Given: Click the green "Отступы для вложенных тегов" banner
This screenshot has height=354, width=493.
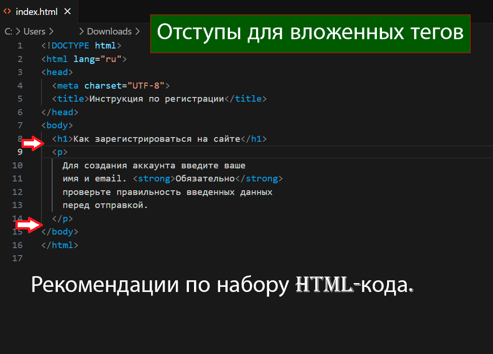Looking at the screenshot, I should click(310, 33).
